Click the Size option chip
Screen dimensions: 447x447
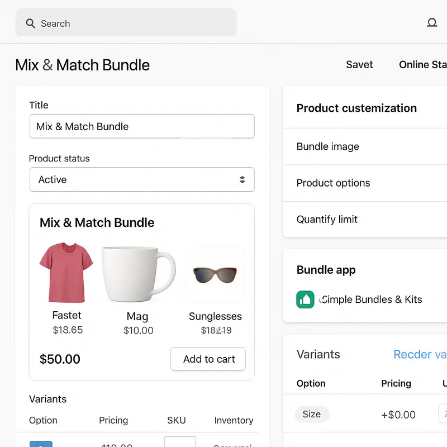[312, 415]
